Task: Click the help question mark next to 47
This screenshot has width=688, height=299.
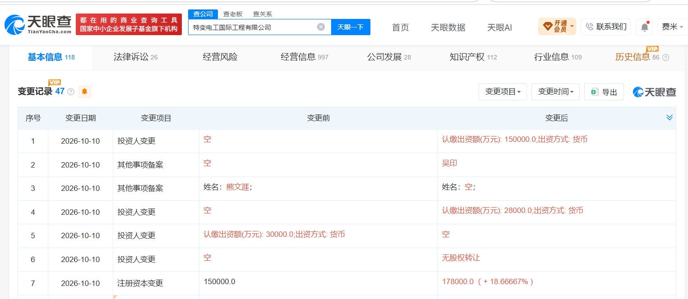Action: (x=71, y=92)
